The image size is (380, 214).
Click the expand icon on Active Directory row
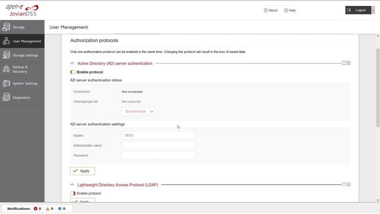click(x=349, y=63)
